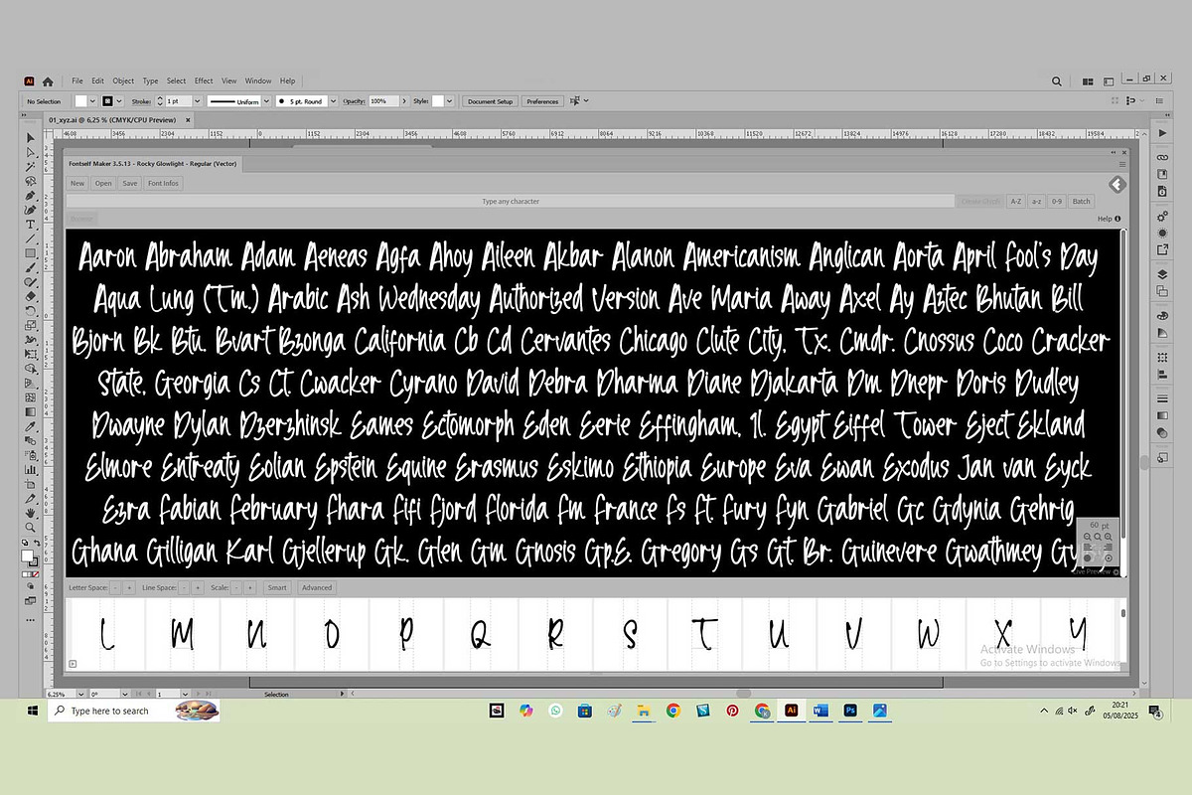Open the search magnifier in top bar

(x=1057, y=81)
